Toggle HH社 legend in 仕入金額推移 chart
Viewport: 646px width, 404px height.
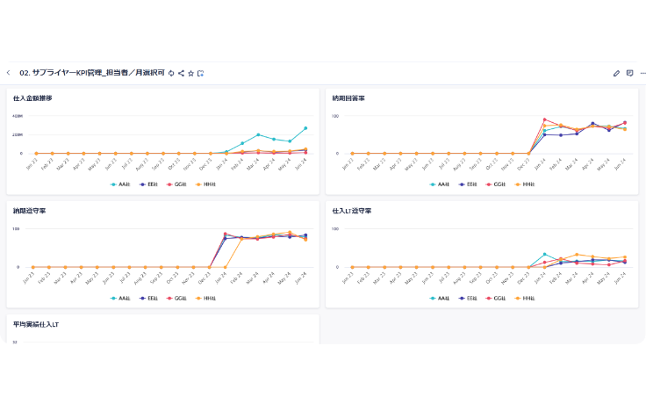(x=205, y=184)
